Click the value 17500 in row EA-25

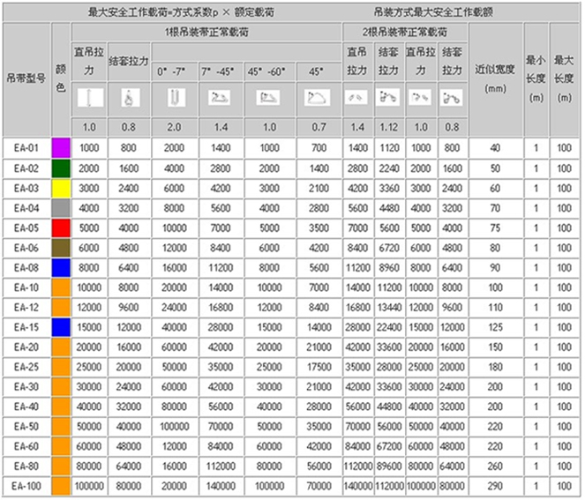tap(319, 367)
